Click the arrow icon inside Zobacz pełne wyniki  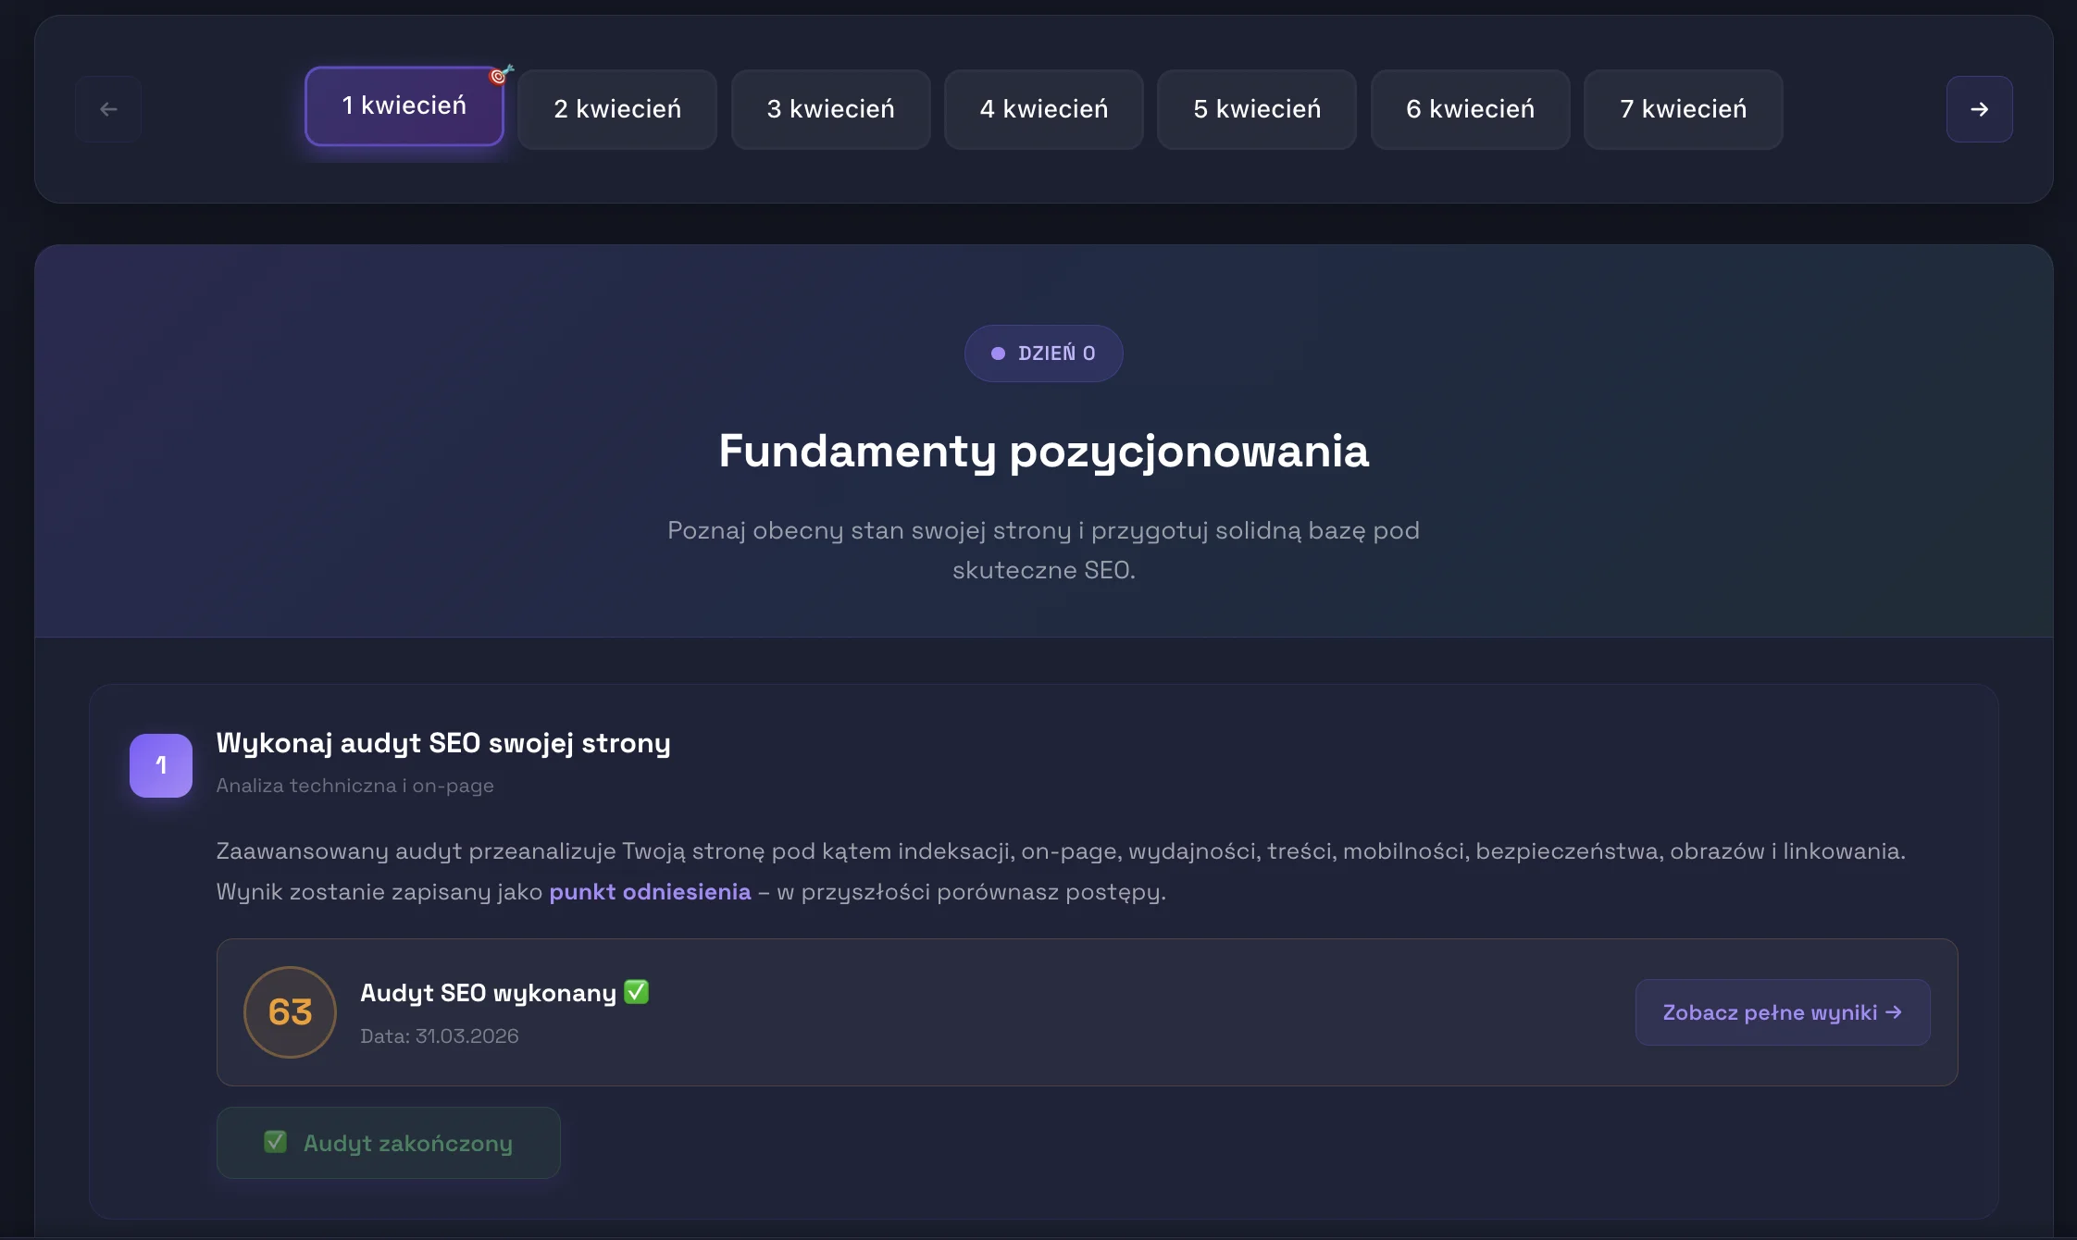[1894, 1012]
